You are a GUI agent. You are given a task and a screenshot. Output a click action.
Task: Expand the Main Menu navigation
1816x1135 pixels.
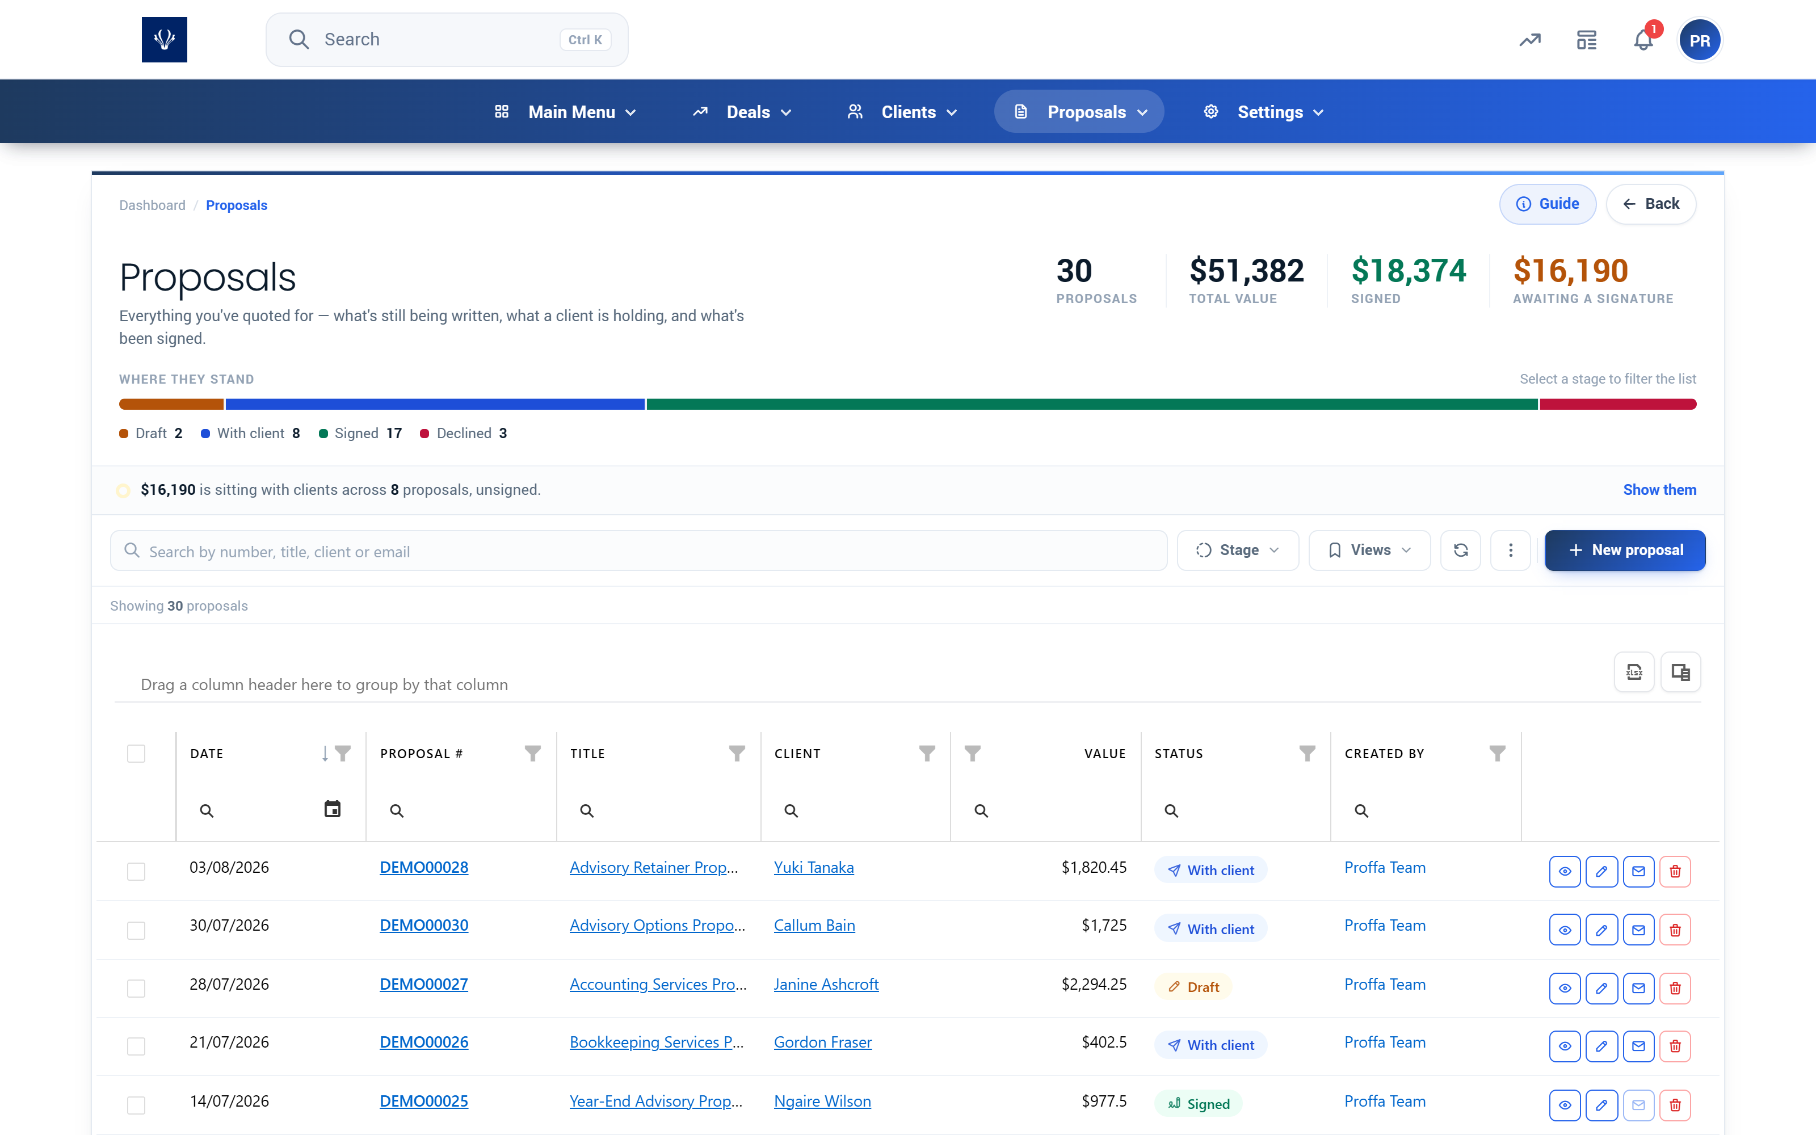click(566, 112)
